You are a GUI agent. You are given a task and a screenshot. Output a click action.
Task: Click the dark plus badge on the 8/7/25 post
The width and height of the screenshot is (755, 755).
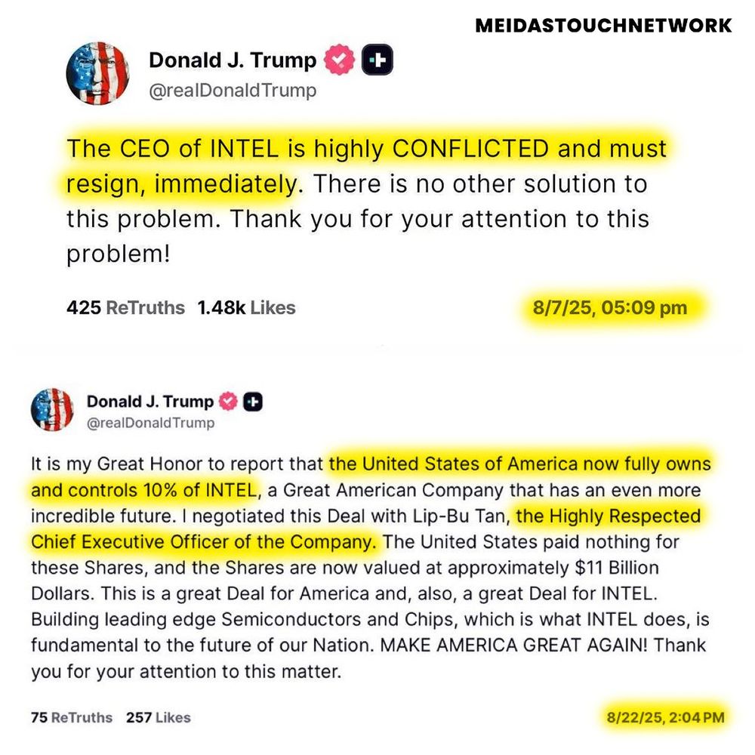(x=377, y=61)
